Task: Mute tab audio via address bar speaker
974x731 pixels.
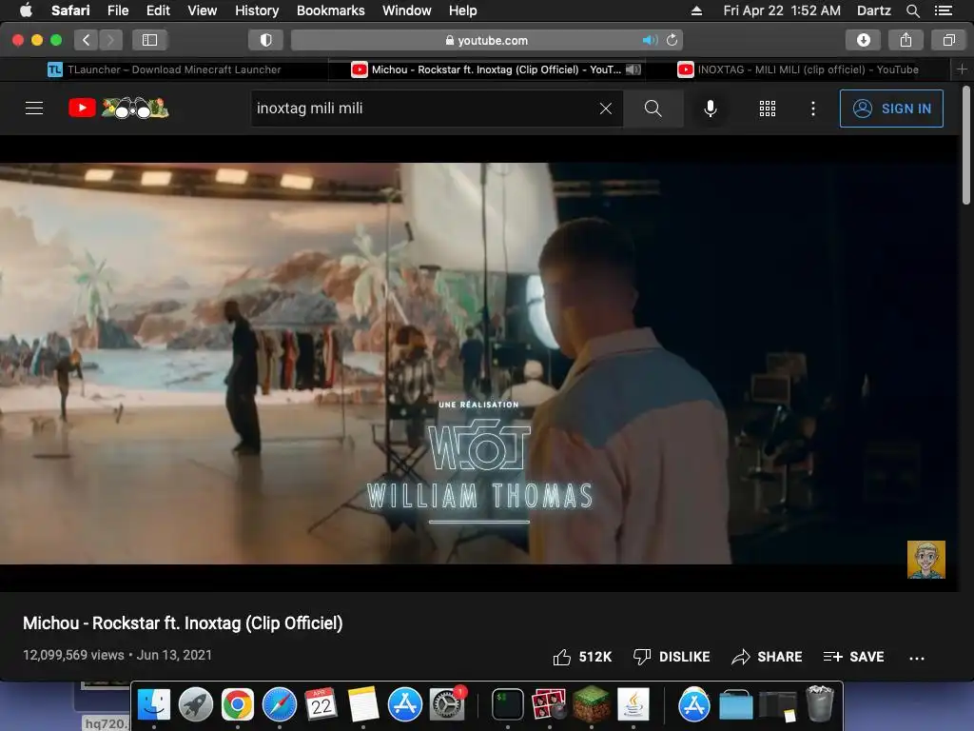Action: (x=650, y=40)
